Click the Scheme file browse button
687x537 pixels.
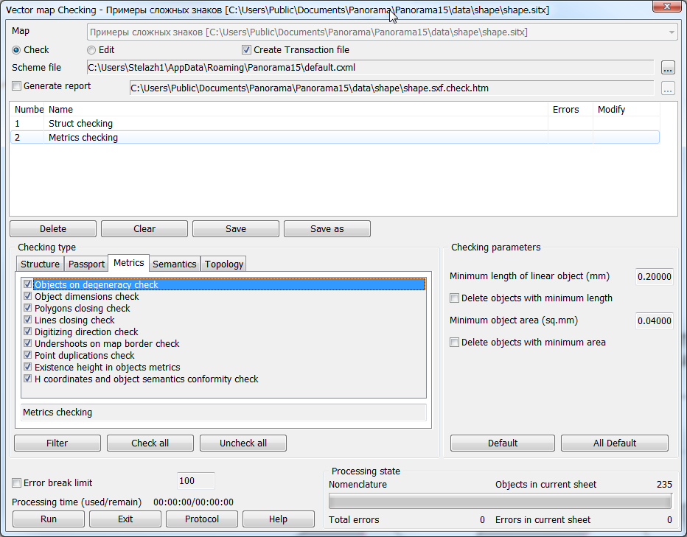pos(668,68)
